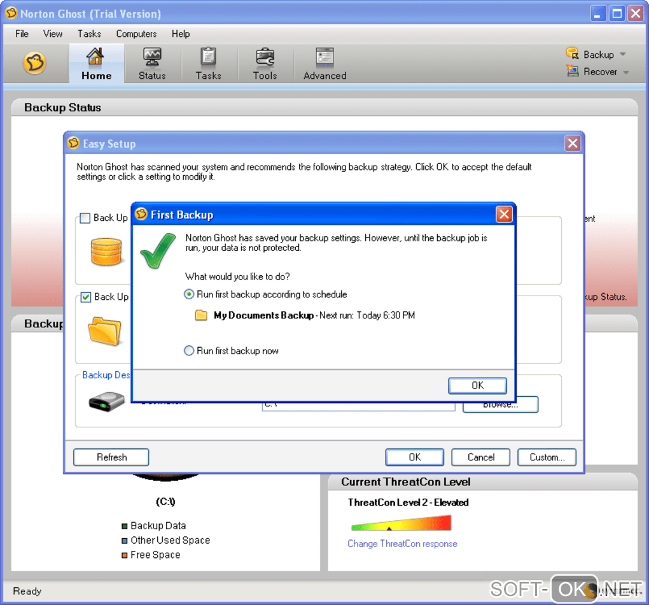649x605 pixels.
Task: Click the yellow folder icon in Easy Setup
Action: 105,331
